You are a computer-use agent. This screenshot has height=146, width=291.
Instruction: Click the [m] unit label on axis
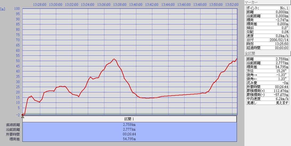[3, 9]
